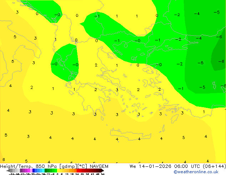Click the dark maroon right arrow end of the color scale

click(103, 171)
